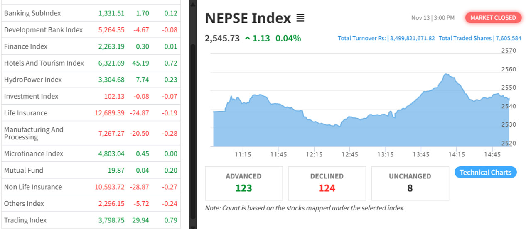
Task: Select the Development Bank Index row
Action: point(43,30)
